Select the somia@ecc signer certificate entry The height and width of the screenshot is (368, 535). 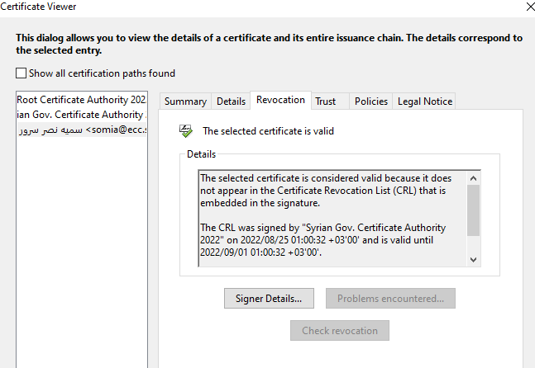coord(81,130)
